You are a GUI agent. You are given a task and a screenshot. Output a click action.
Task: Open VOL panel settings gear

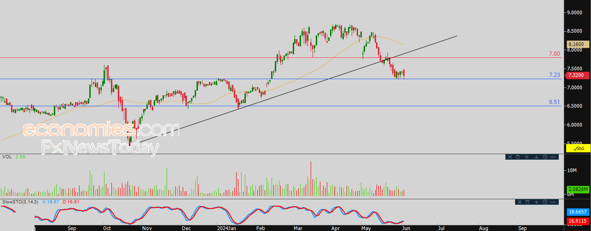pyautogui.click(x=545, y=157)
